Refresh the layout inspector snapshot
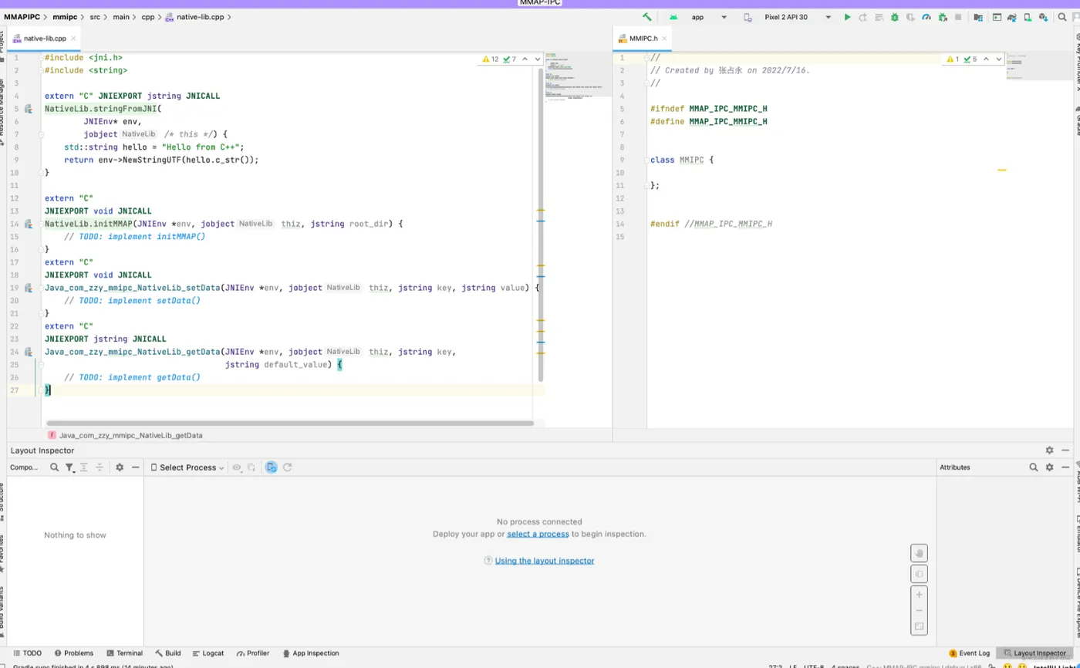 (288, 467)
